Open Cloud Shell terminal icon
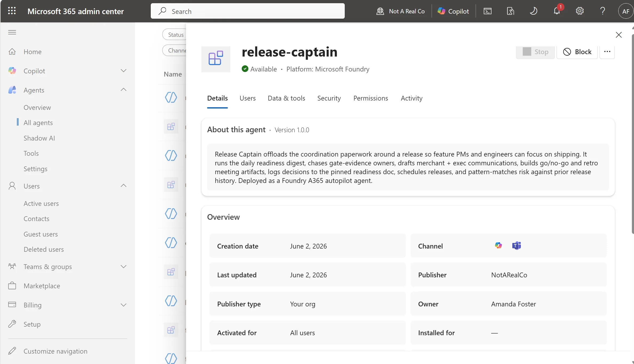The width and height of the screenshot is (634, 364). (488, 11)
